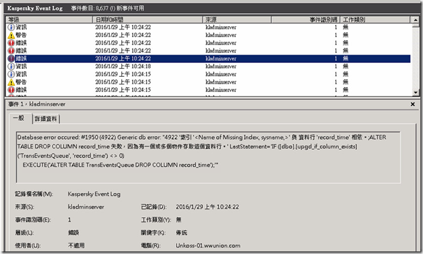Close the event 1 details pane
423x254 pixels.
(x=412, y=104)
